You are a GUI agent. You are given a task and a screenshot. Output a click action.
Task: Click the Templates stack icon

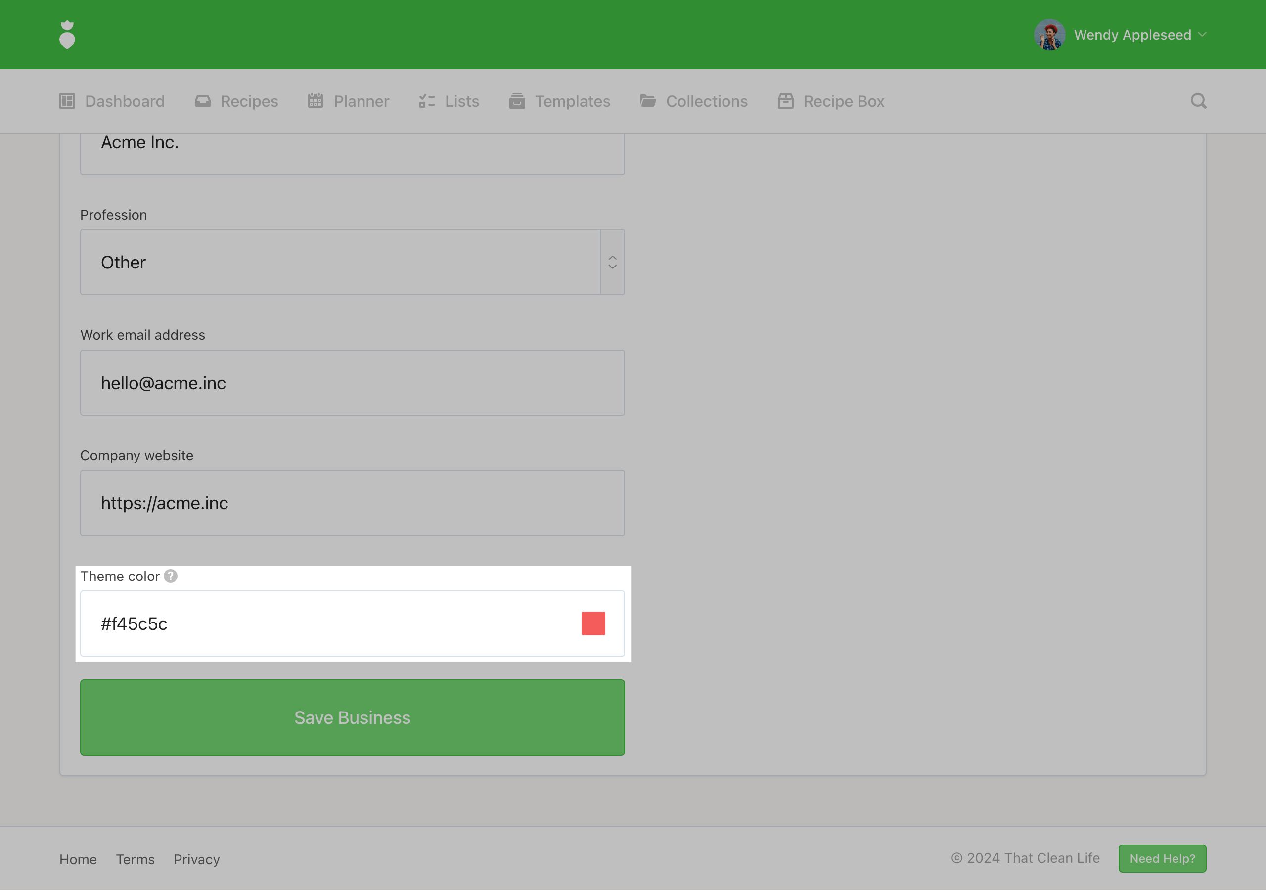click(517, 101)
